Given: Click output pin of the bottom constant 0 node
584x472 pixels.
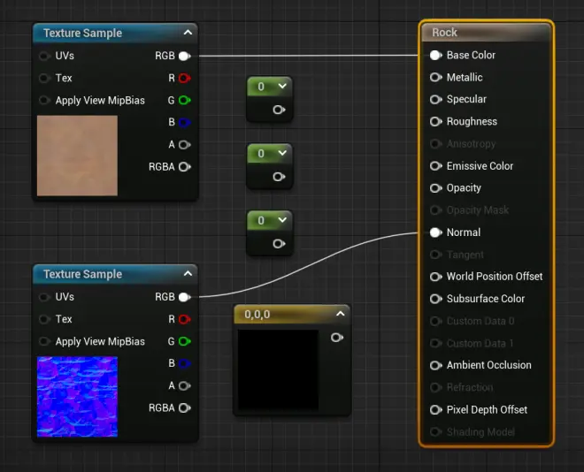Looking at the screenshot, I should tap(279, 244).
